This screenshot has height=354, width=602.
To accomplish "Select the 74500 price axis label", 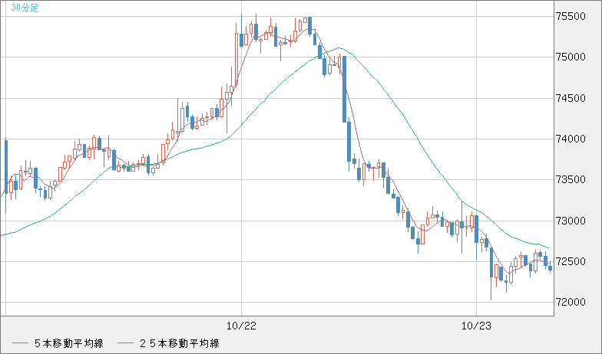I will click(x=571, y=98).
